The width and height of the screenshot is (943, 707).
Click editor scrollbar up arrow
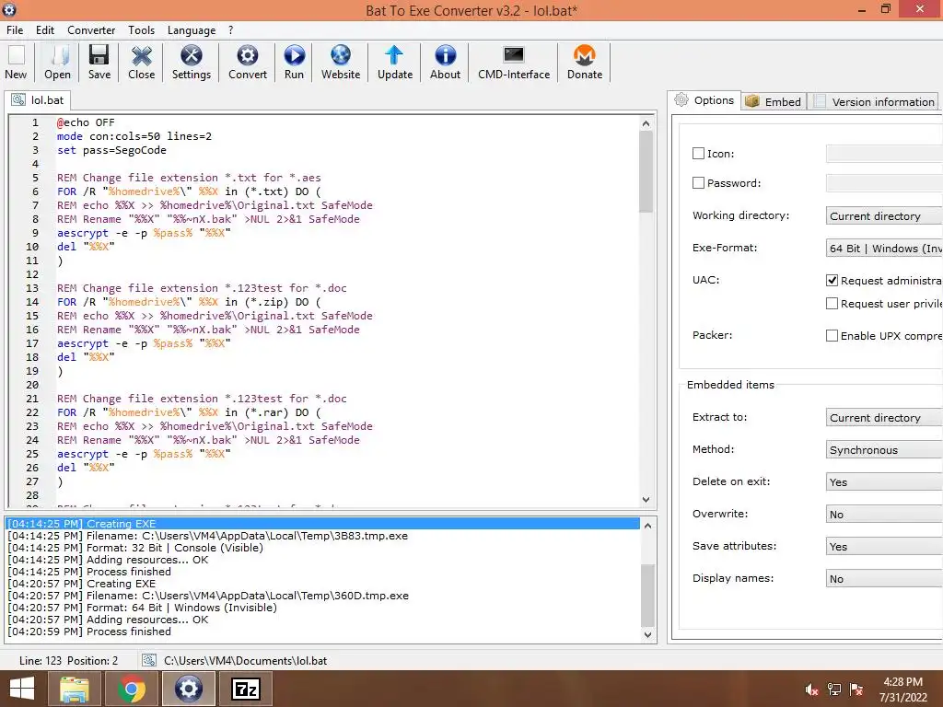pos(646,123)
